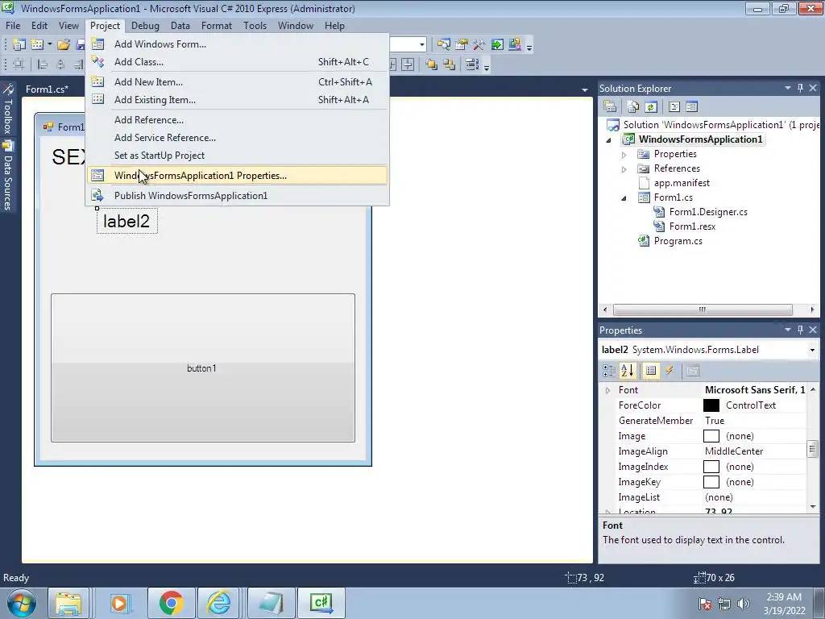Open WindowsFormsApplication1 Properties menu item
The image size is (825, 619).
[238, 176]
